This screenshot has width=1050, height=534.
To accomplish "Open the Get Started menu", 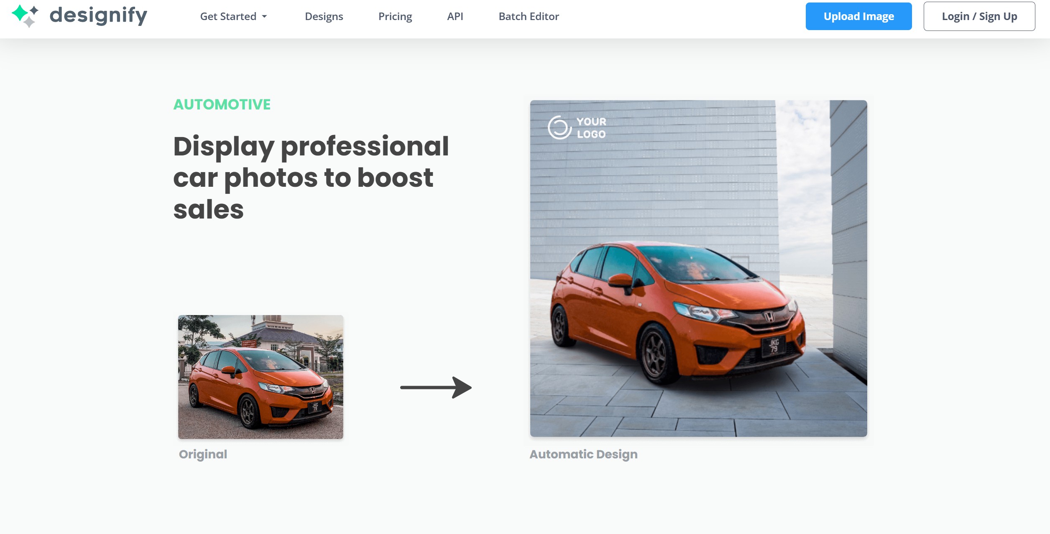I will tap(228, 17).
